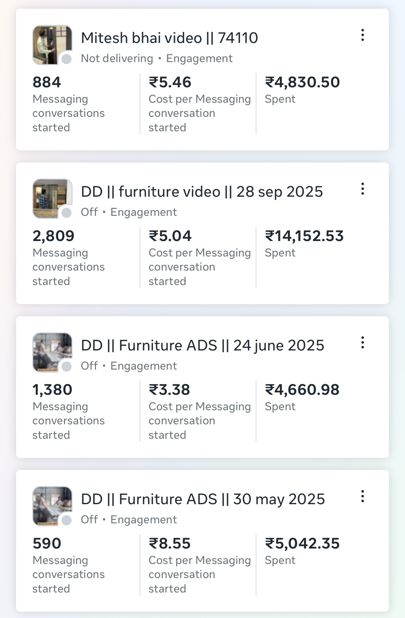Click the ₹14,152.53 spent amount
The width and height of the screenshot is (405, 618).
pyautogui.click(x=304, y=236)
